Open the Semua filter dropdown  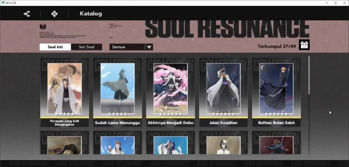click(131, 47)
